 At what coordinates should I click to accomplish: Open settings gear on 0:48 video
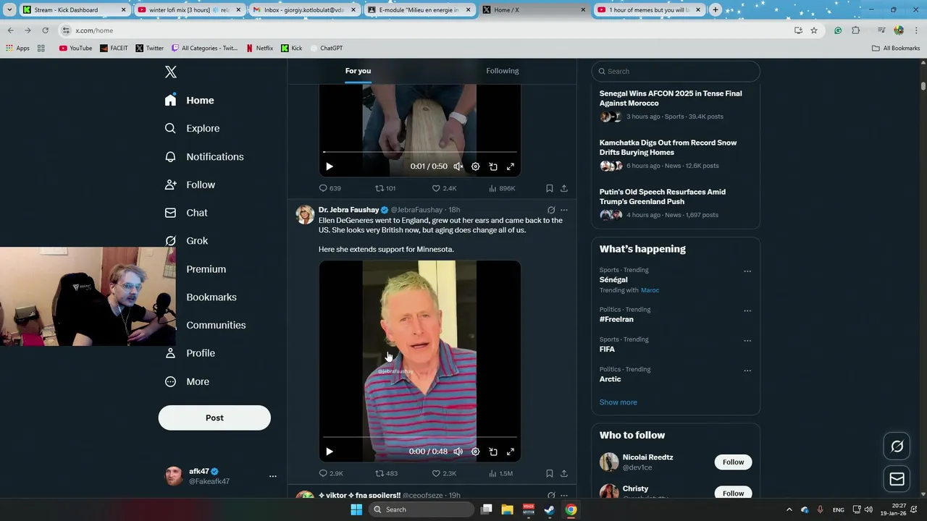(x=476, y=452)
